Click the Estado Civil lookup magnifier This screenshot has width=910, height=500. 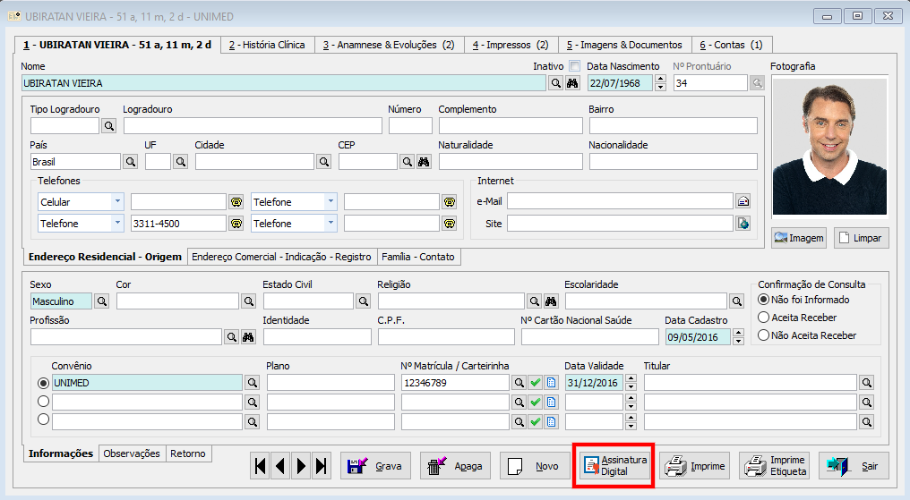364,301
